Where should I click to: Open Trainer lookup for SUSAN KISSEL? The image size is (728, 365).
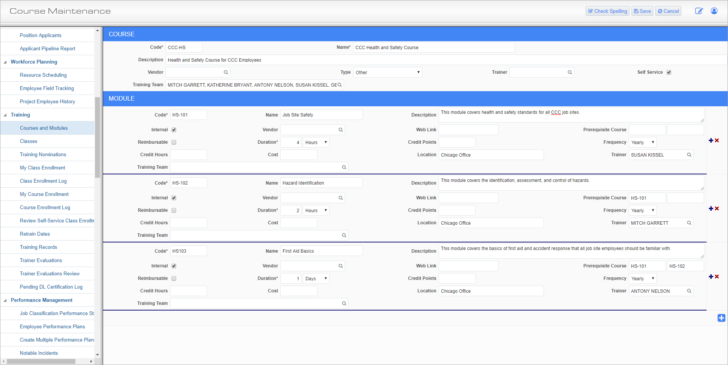(x=689, y=155)
